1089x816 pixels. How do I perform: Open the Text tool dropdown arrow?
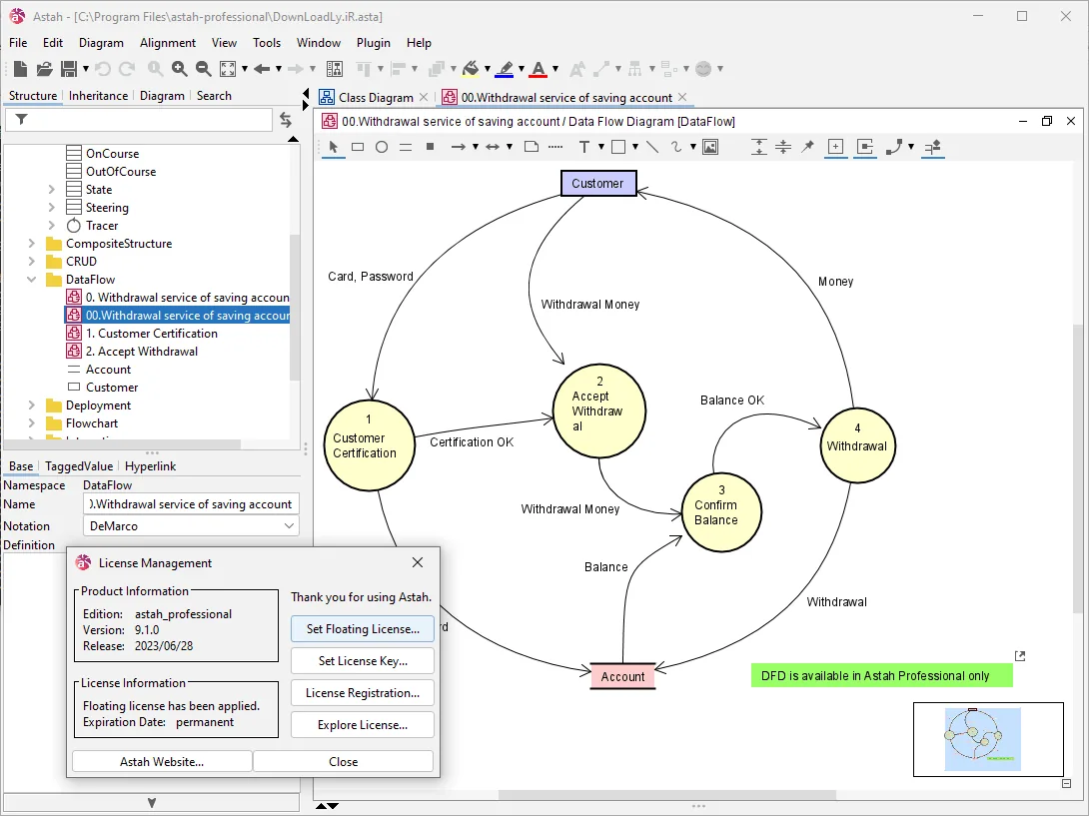point(601,147)
